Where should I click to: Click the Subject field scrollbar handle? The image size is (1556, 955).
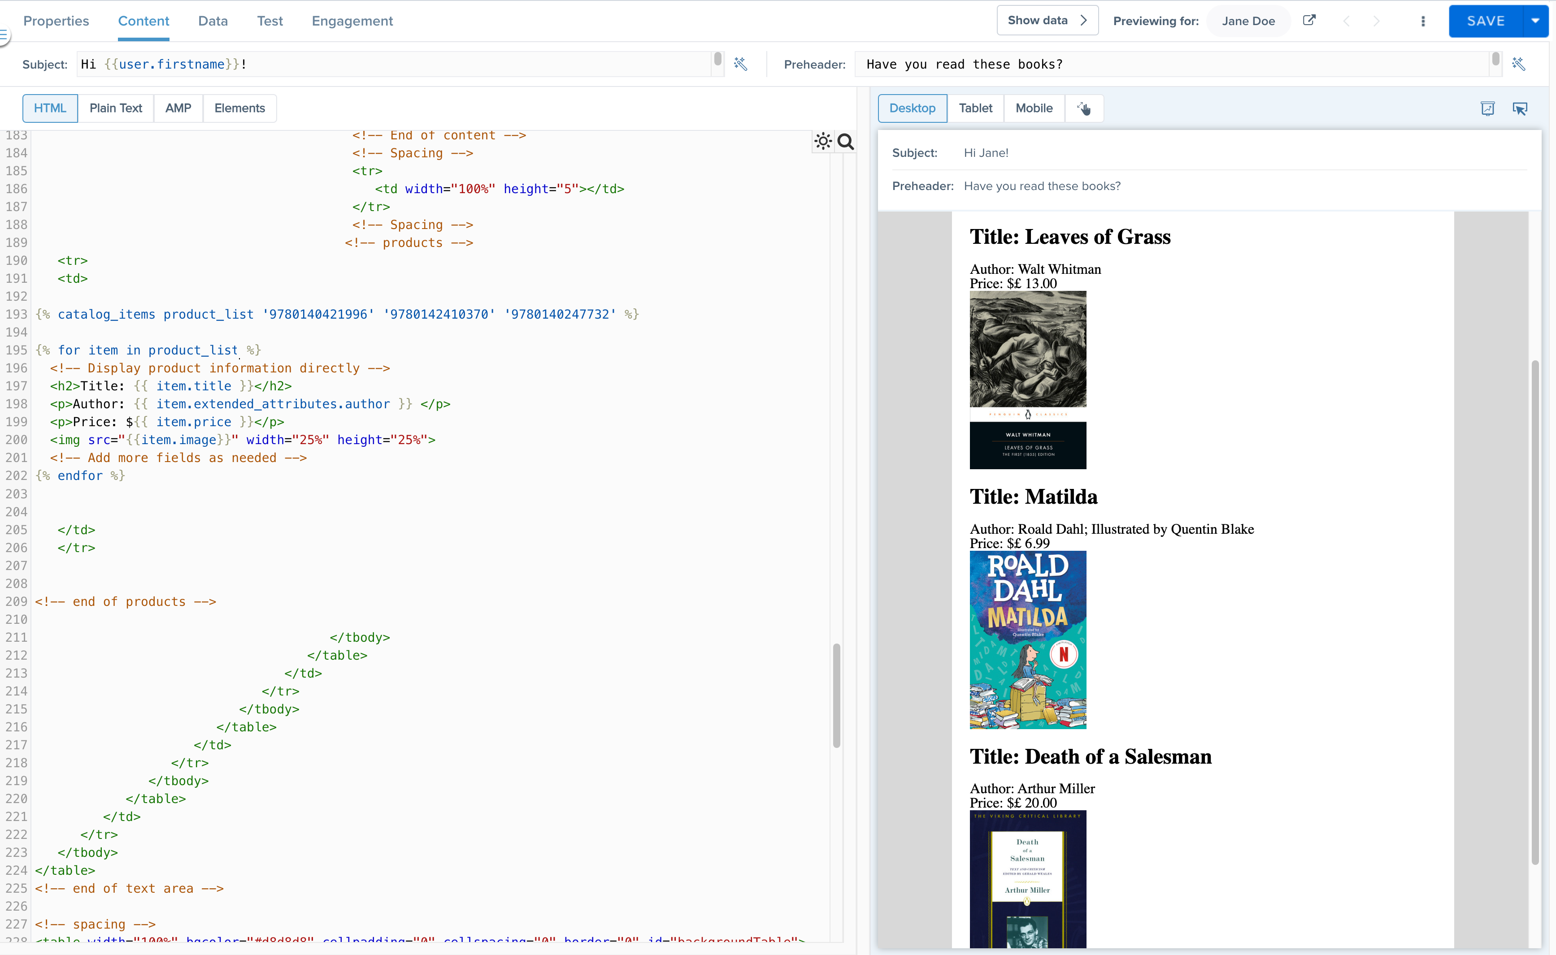pyautogui.click(x=717, y=59)
